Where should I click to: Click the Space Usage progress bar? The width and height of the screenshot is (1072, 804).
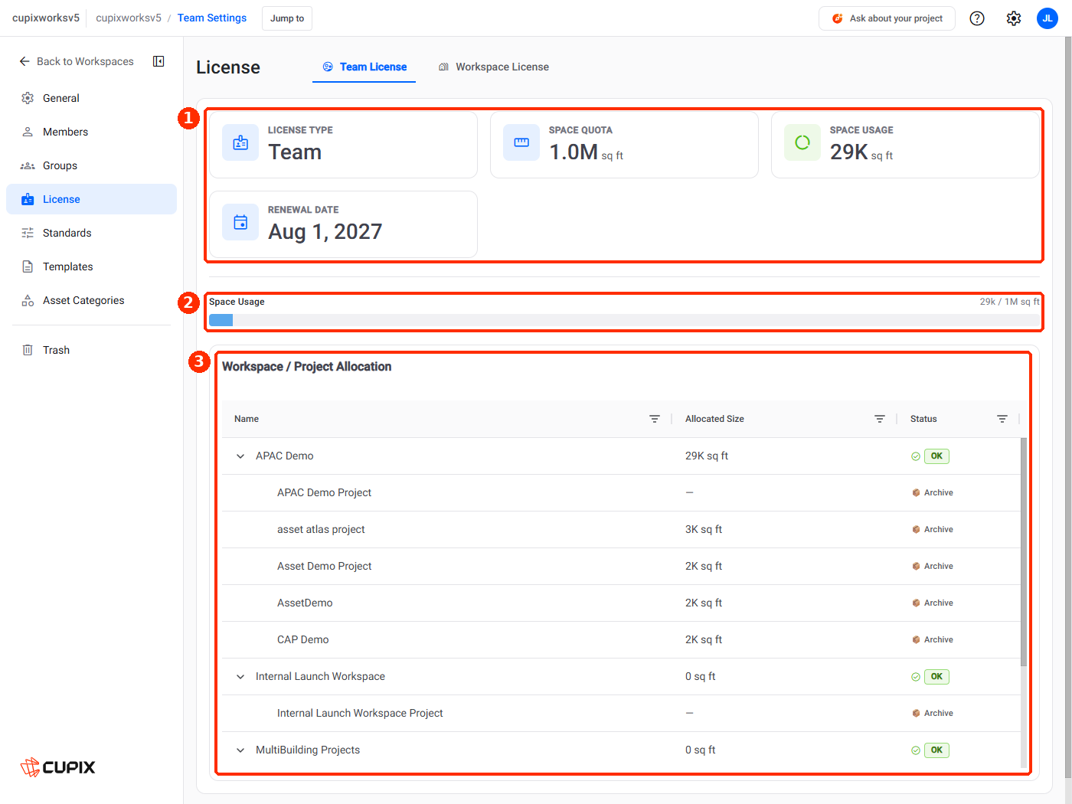(x=624, y=320)
